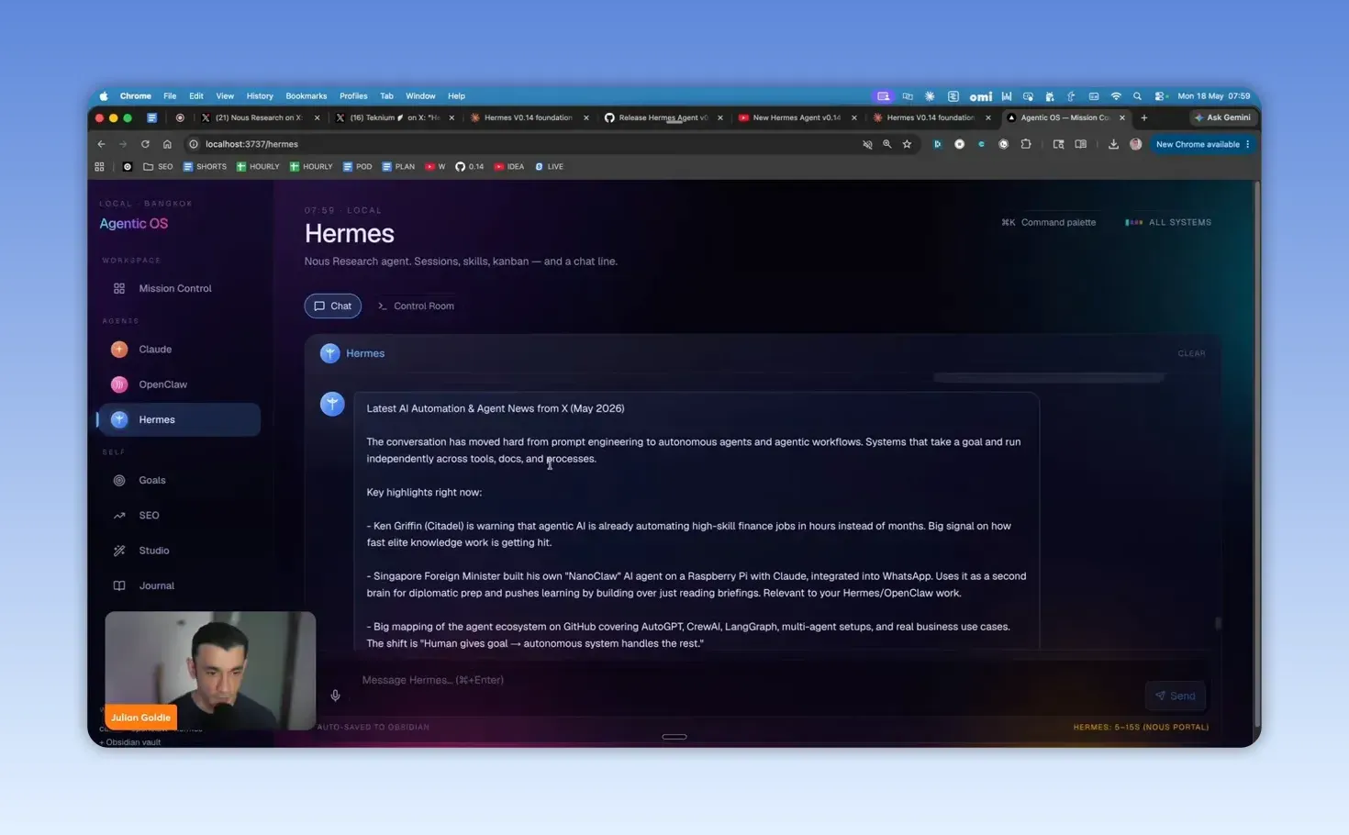Open the Chrome extensions puzzle icon
Image resolution: width=1349 pixels, height=835 pixels.
tap(1026, 144)
